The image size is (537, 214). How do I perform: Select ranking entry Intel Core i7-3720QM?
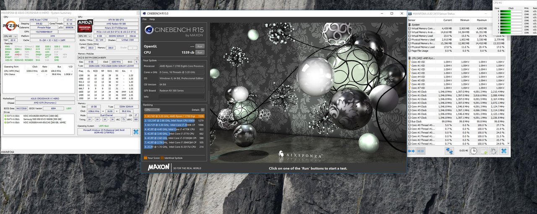(x=175, y=138)
